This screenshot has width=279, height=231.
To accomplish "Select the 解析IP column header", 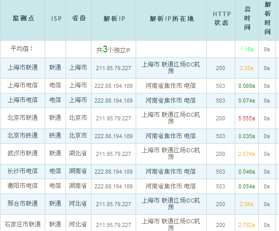I will 114,18.
